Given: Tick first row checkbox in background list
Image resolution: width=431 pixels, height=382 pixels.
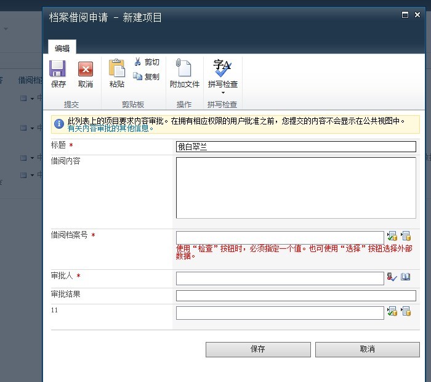Looking at the screenshot, I should pos(23,98).
